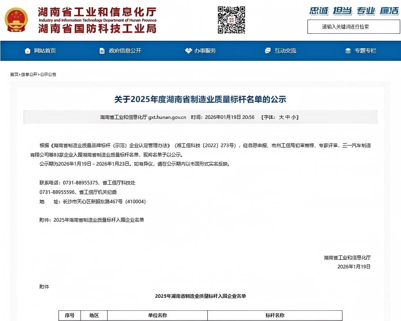This screenshot has height=321, width=401.
Task: Click the chat bubble icon beside 互动交流
Action: [x=268, y=51]
